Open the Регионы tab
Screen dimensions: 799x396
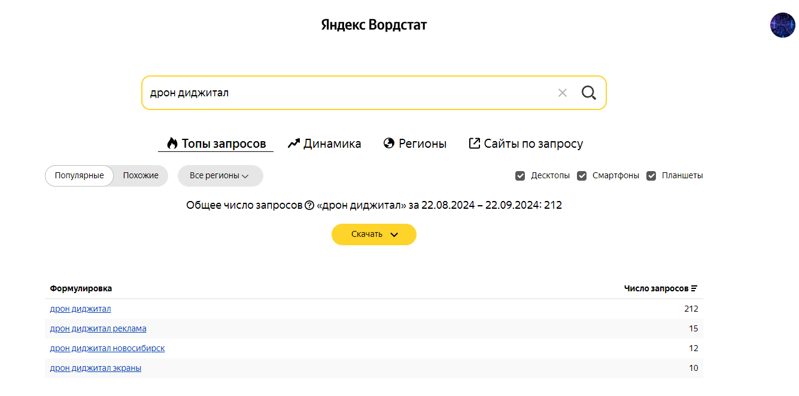(415, 144)
